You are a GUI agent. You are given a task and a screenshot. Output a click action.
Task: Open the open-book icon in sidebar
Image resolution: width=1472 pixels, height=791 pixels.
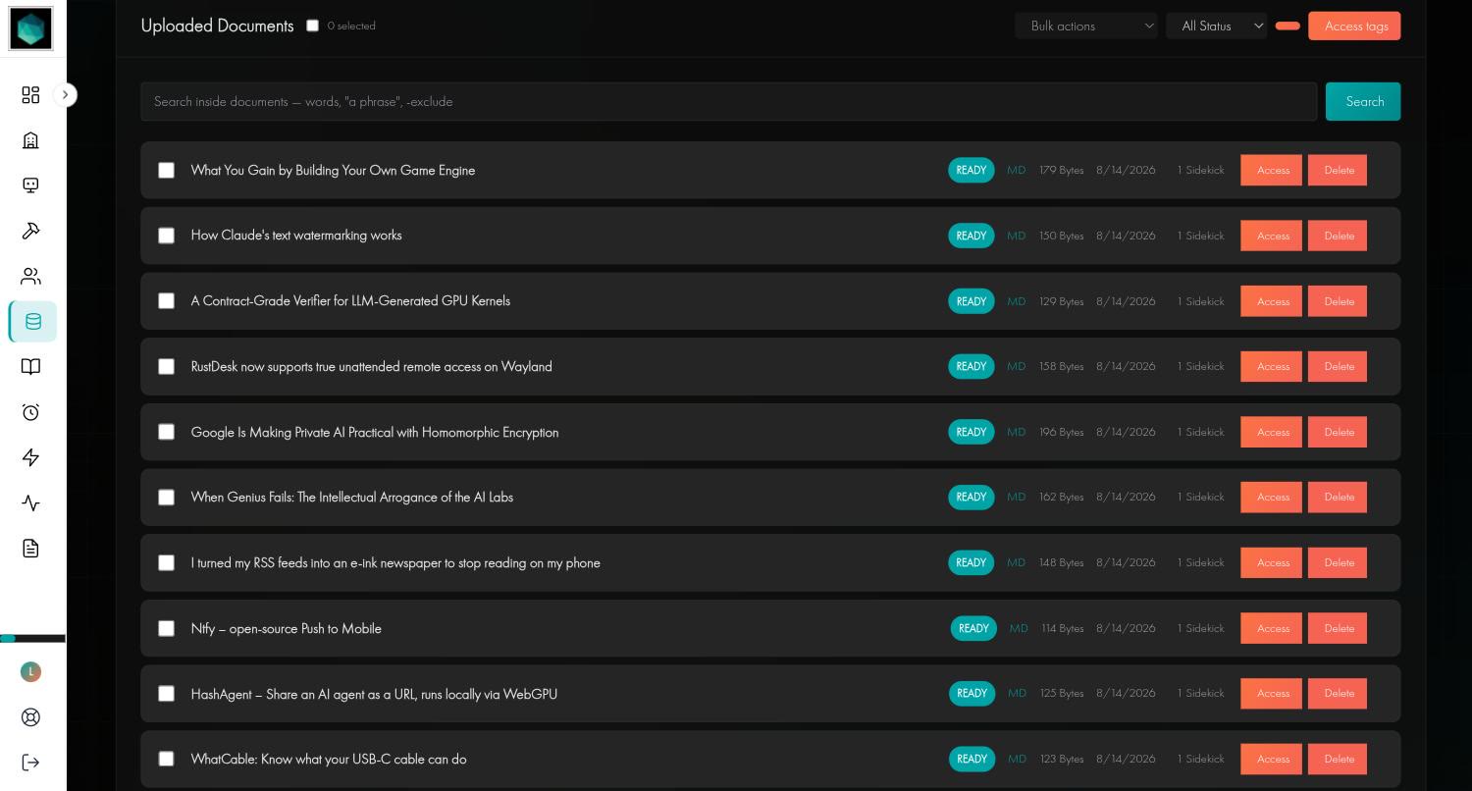31,367
